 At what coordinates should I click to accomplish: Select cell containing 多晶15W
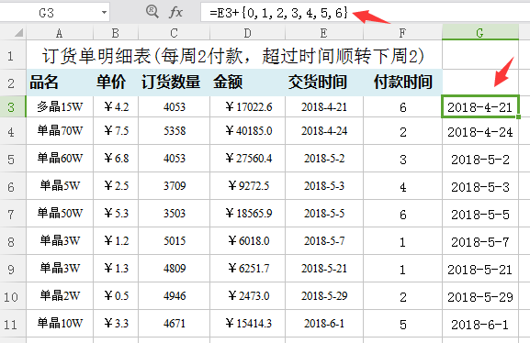coord(60,107)
